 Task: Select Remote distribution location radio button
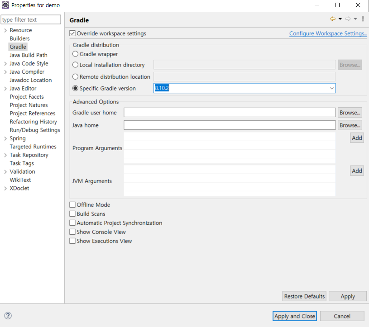[75, 76]
